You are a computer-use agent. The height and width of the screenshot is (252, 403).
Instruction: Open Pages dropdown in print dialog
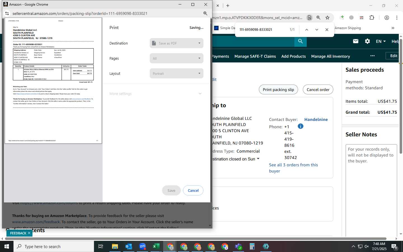(177, 58)
